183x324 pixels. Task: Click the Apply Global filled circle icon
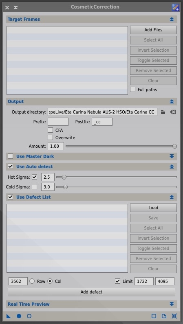19,316
